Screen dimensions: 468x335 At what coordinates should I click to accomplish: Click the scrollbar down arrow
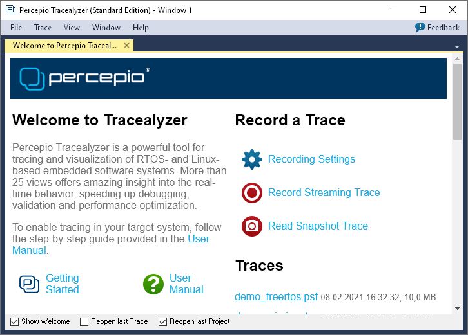point(457,309)
